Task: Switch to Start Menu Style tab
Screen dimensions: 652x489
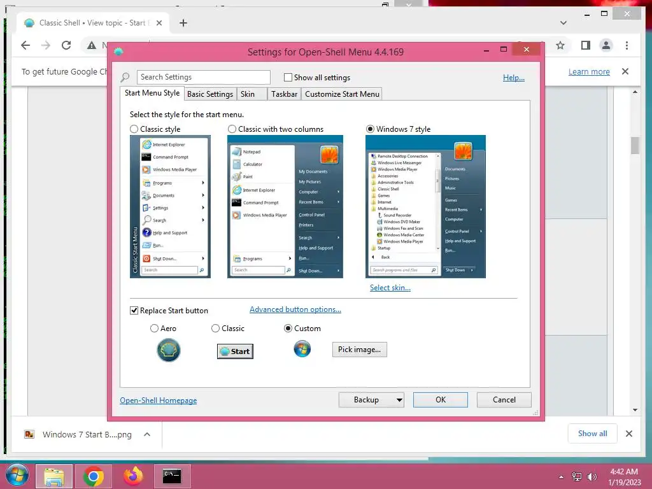Action: 152,93
